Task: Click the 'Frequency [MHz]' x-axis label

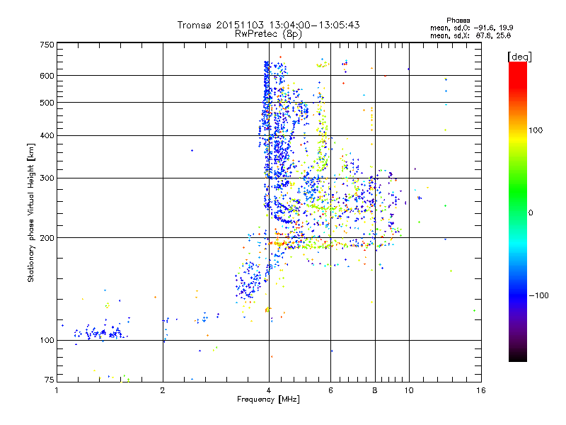Action: click(x=268, y=399)
